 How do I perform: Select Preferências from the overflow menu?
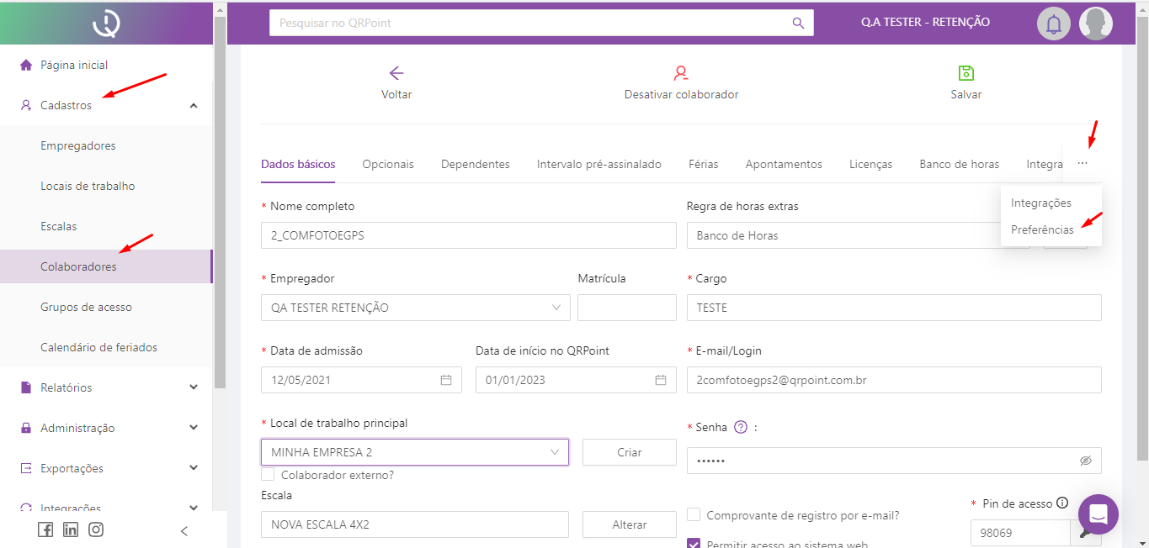[x=1042, y=229]
